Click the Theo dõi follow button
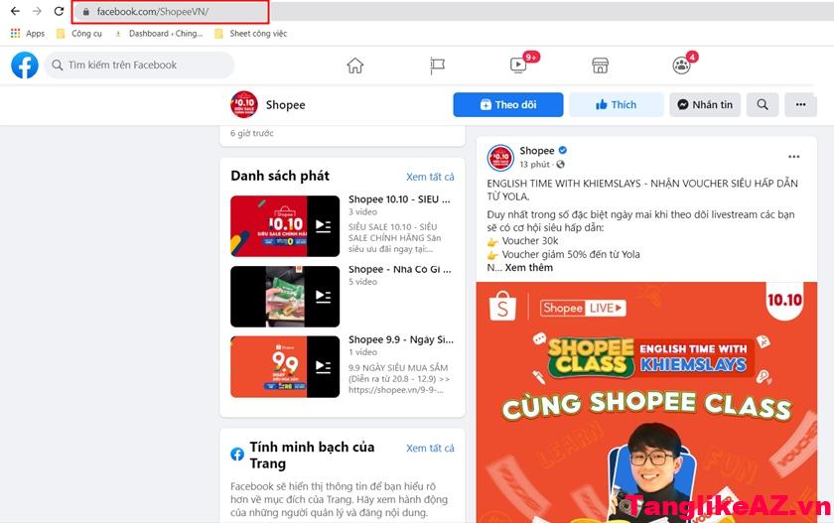Image resolution: width=834 pixels, height=523 pixels. [508, 104]
